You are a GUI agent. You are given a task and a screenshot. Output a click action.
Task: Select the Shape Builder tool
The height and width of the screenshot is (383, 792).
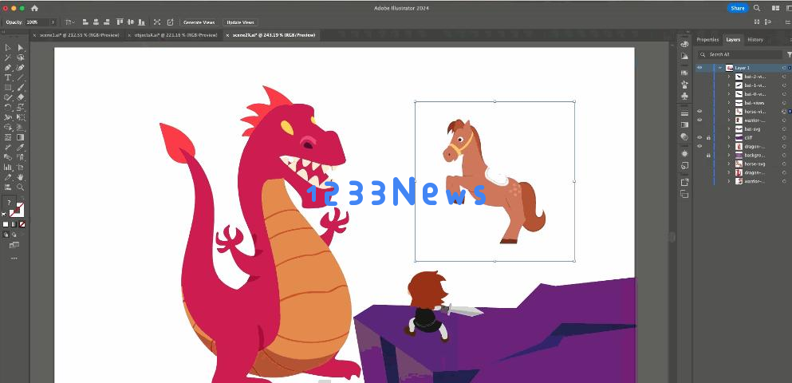point(8,128)
